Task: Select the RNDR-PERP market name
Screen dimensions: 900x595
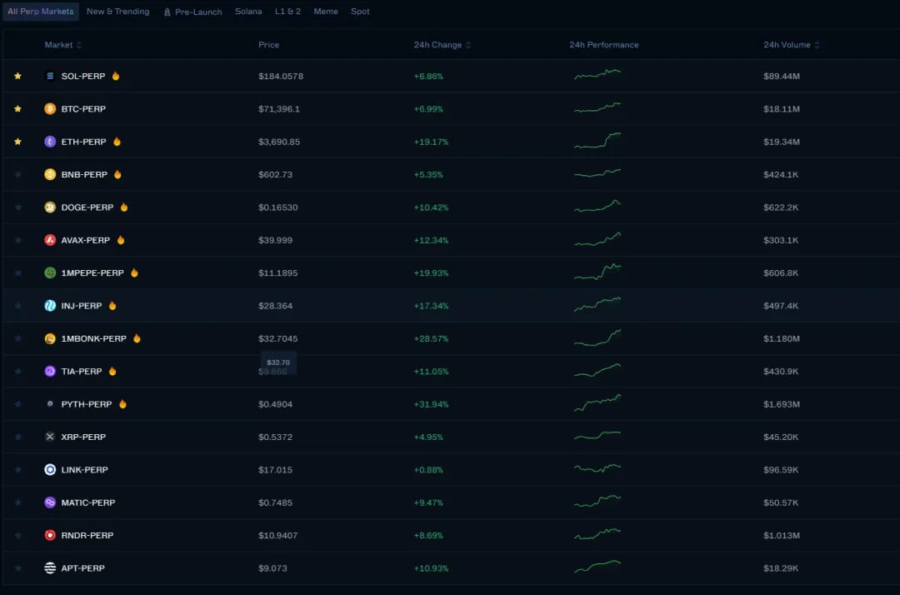Action: click(87, 535)
